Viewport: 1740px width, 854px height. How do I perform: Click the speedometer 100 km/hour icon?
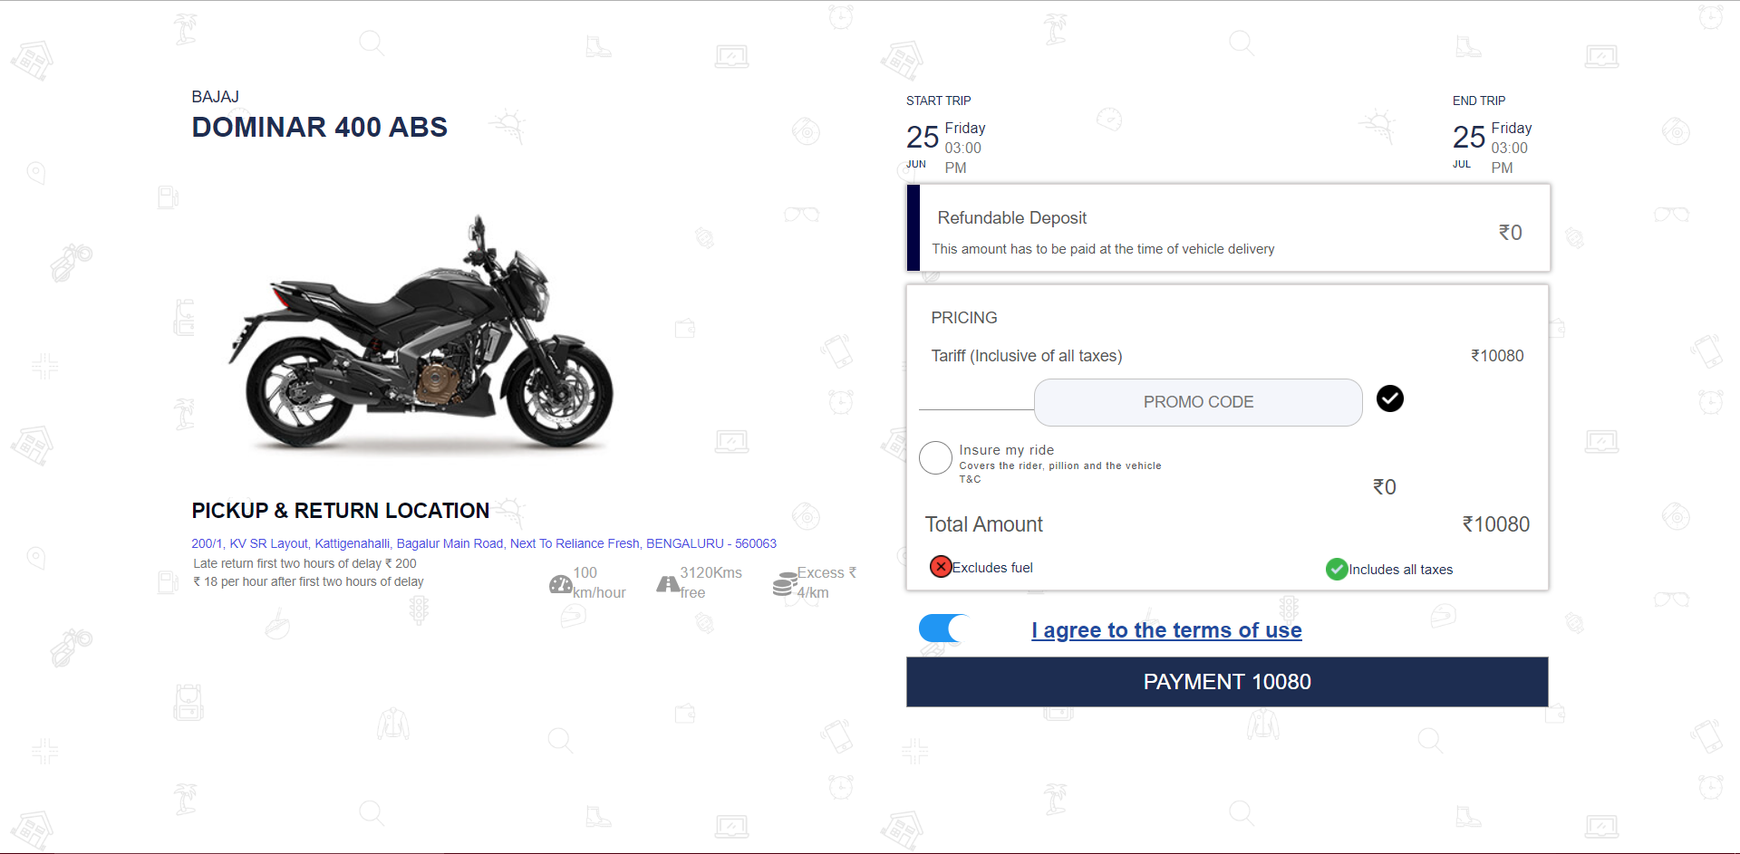click(560, 585)
